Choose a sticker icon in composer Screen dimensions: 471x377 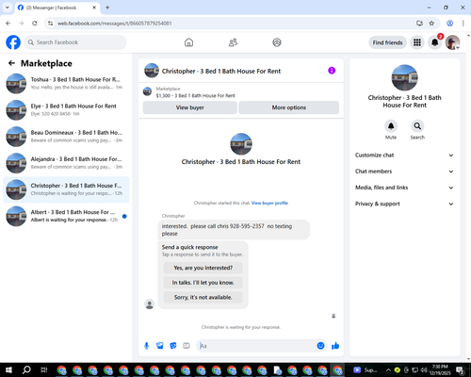[x=173, y=346]
